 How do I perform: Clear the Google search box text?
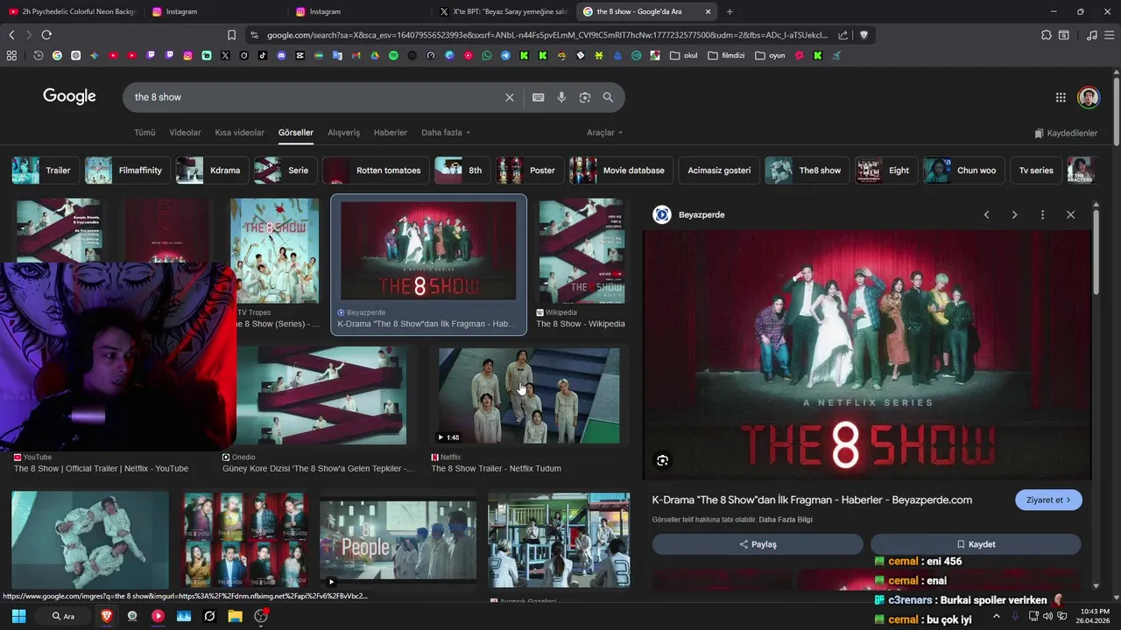pyautogui.click(x=509, y=97)
